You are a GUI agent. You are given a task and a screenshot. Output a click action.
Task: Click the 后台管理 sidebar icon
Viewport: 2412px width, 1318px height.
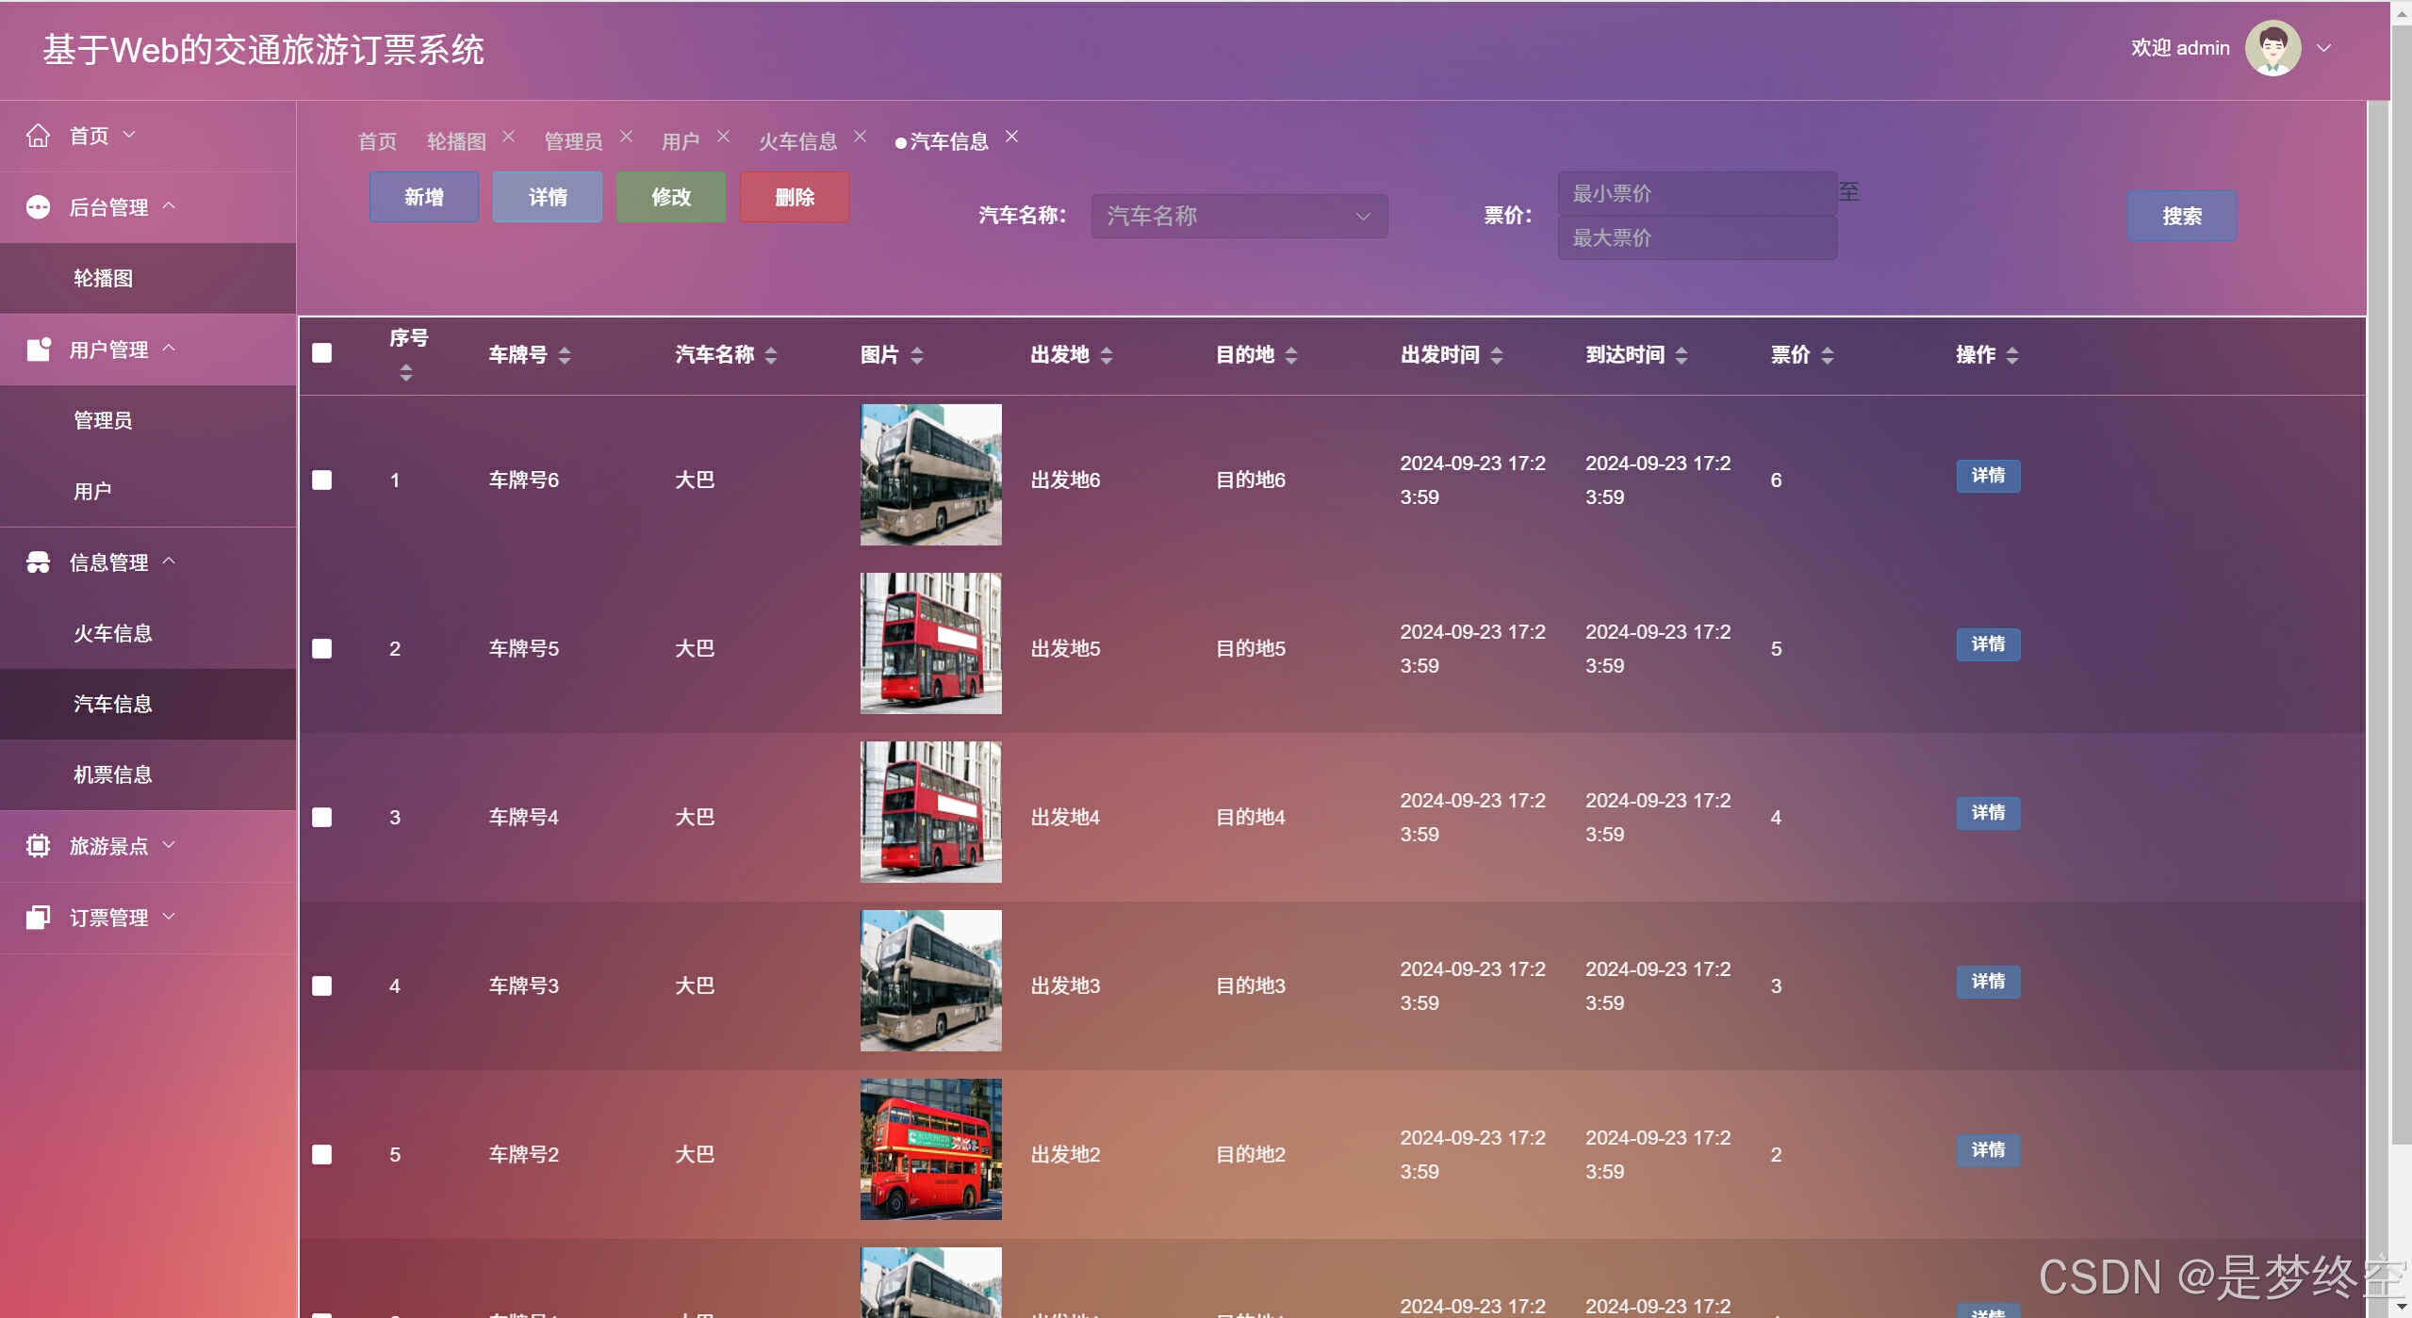click(38, 207)
